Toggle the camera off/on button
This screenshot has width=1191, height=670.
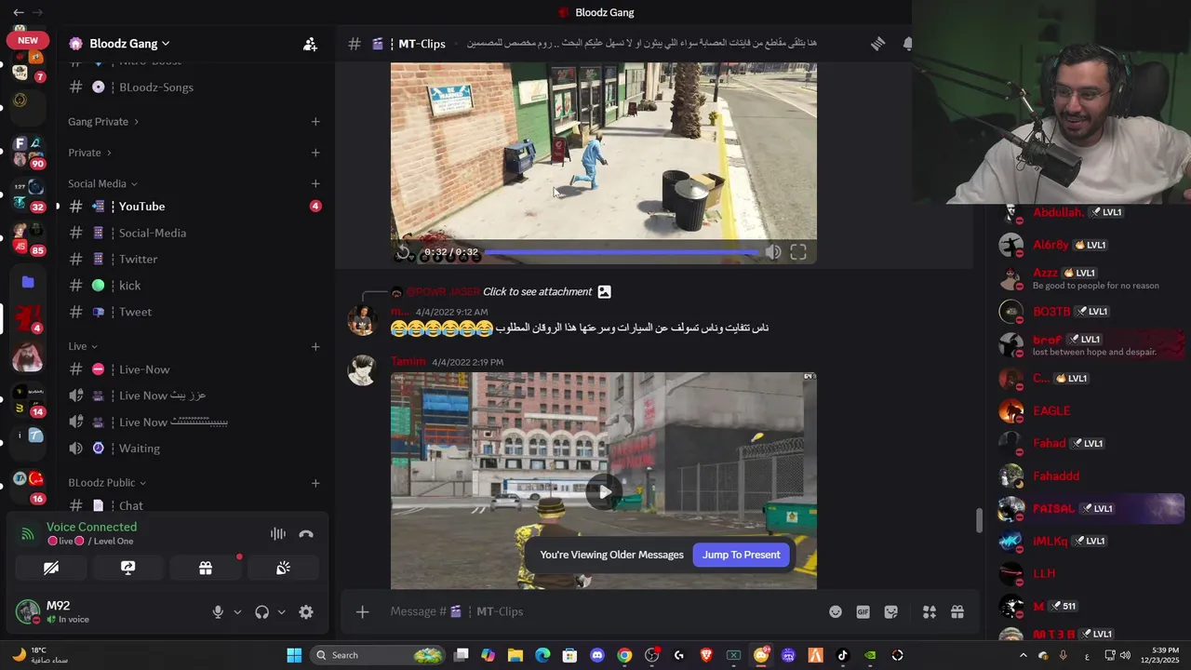(x=51, y=568)
